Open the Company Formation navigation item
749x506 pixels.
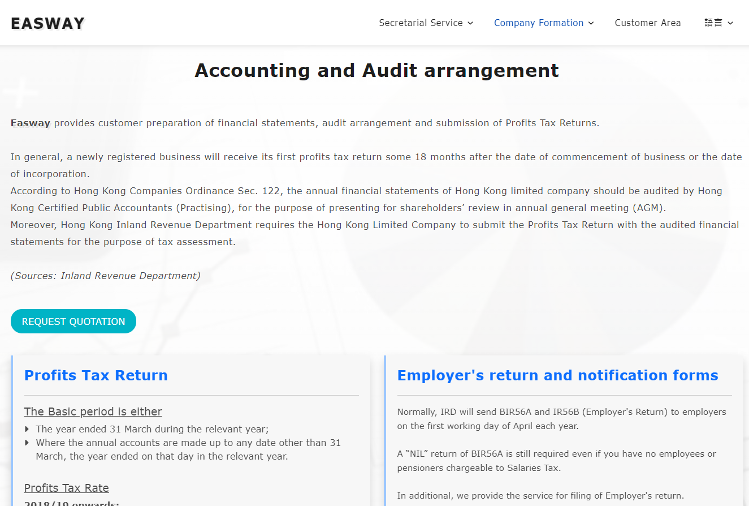(x=539, y=23)
